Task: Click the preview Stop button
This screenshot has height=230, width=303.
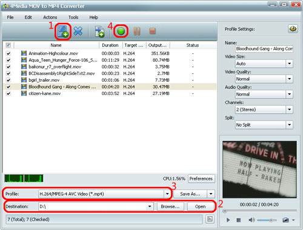Action: click(239, 220)
